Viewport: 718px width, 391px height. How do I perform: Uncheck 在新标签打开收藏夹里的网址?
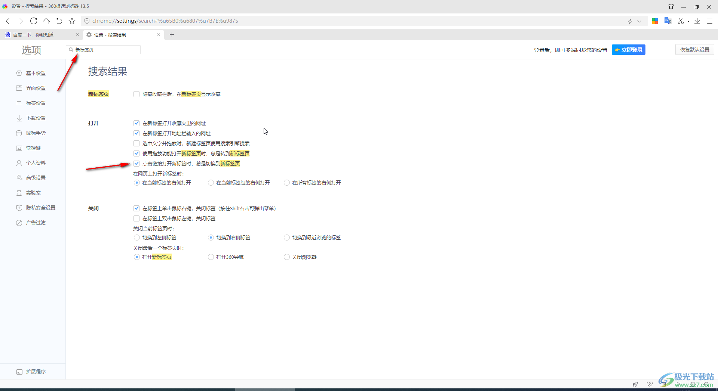point(136,123)
